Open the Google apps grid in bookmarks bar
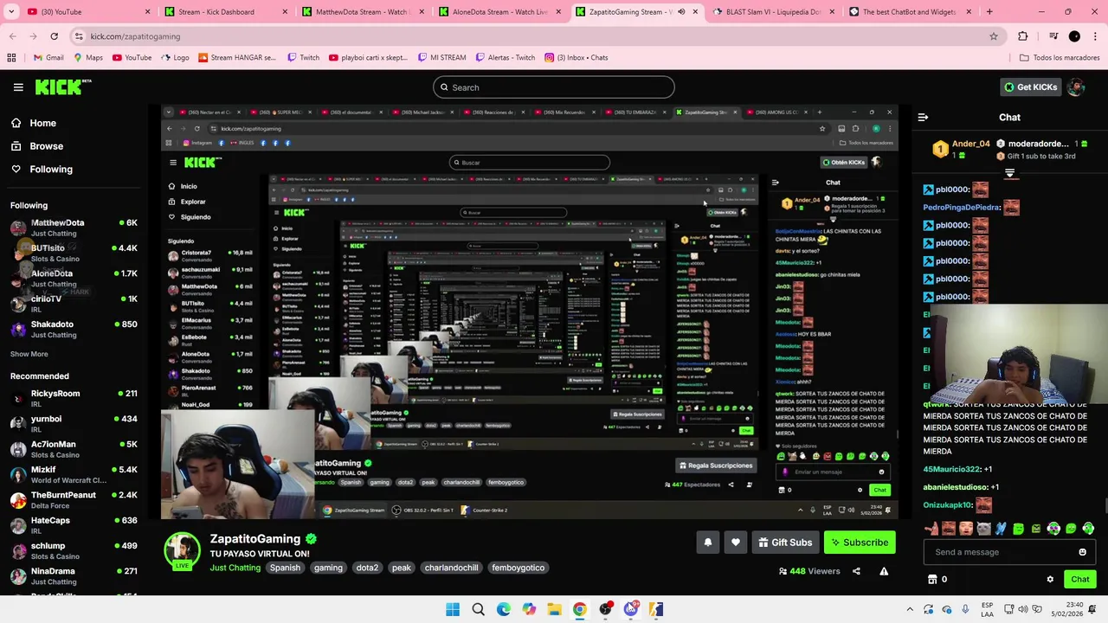 pyautogui.click(x=11, y=57)
